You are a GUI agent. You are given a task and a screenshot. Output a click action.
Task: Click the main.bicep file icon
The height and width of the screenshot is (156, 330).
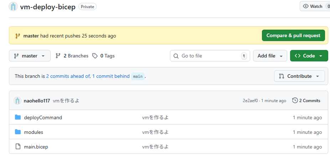click(x=18, y=147)
